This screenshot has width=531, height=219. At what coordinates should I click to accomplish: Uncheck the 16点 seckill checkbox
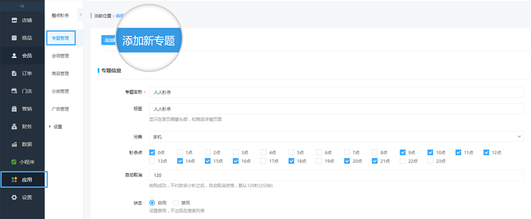coord(236,161)
